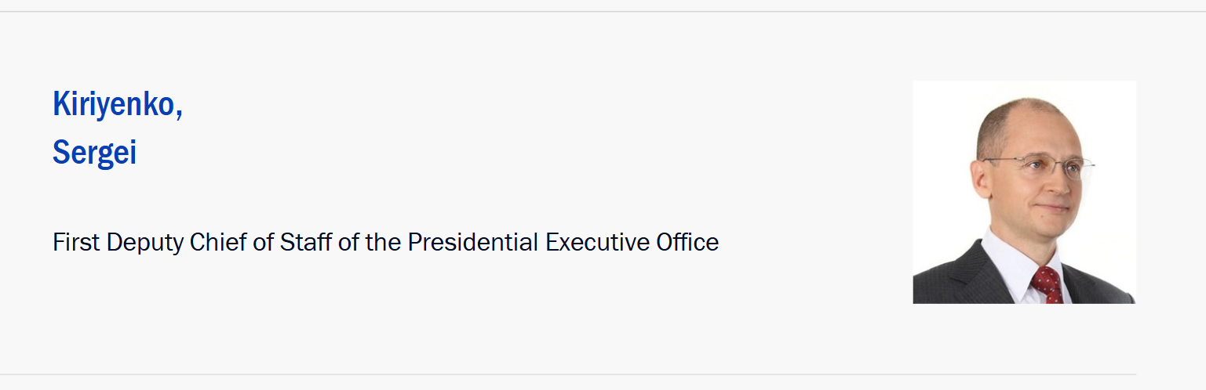
Task: Open the portrait photo thumbnail
Action: click(1024, 192)
